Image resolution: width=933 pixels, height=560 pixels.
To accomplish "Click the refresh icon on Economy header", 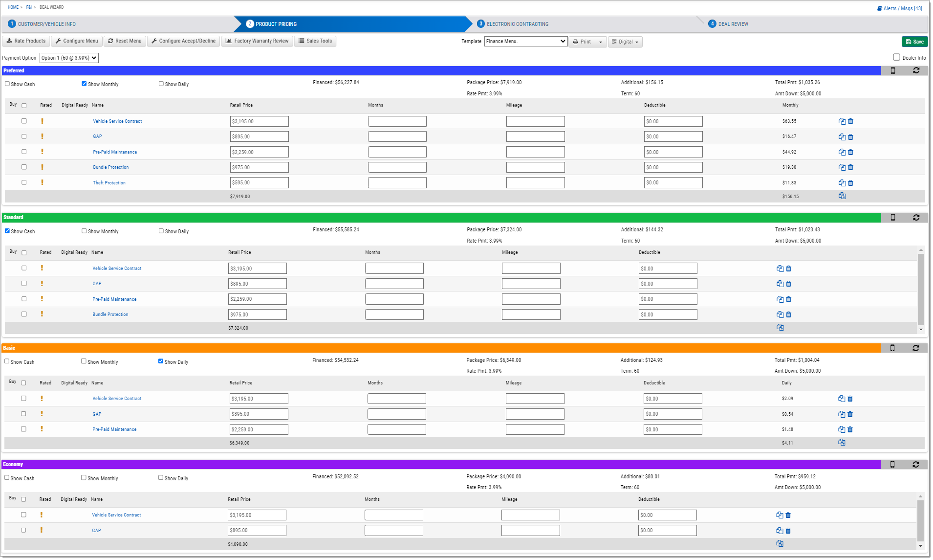I will click(915, 465).
